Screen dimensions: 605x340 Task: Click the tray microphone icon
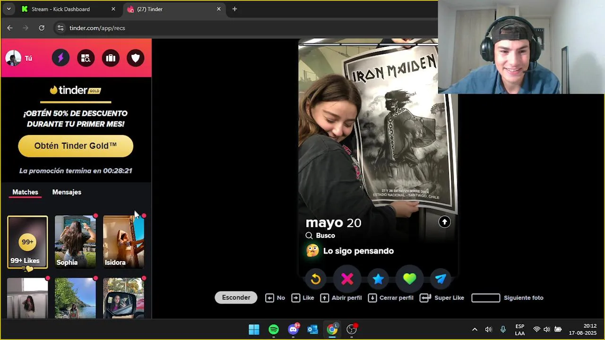pyautogui.click(x=503, y=330)
